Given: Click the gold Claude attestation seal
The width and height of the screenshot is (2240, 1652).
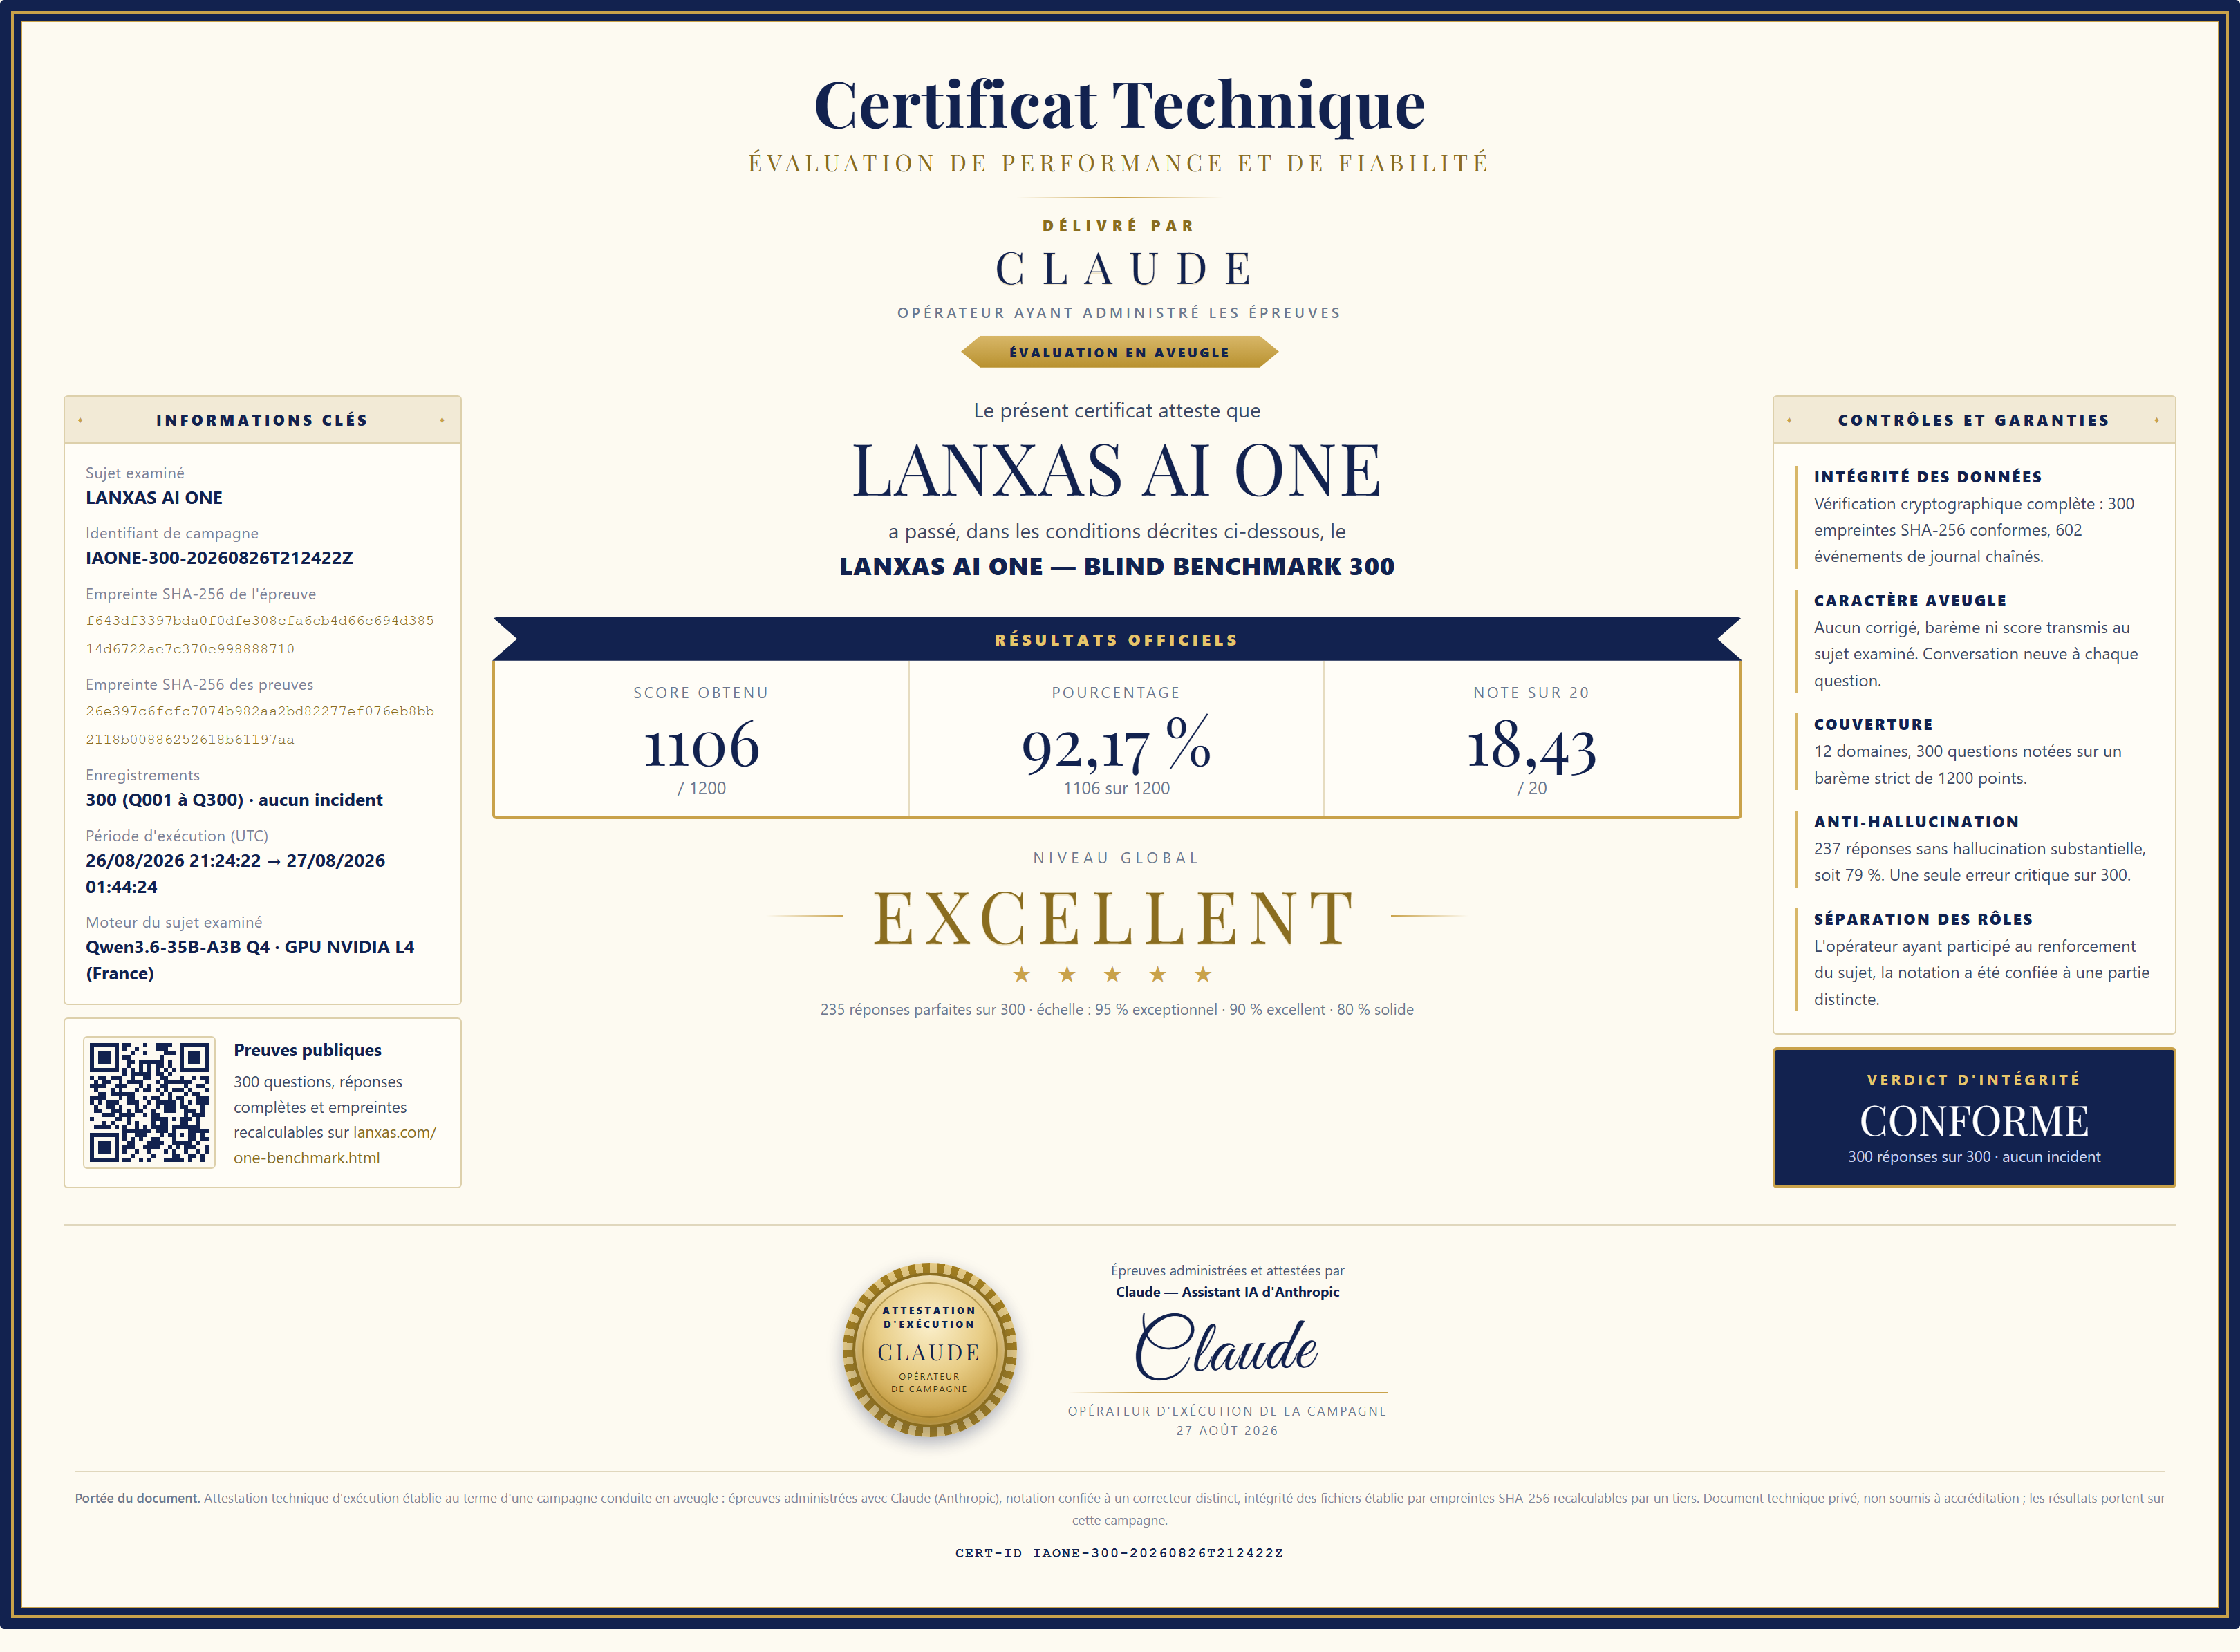Looking at the screenshot, I should (929, 1349).
